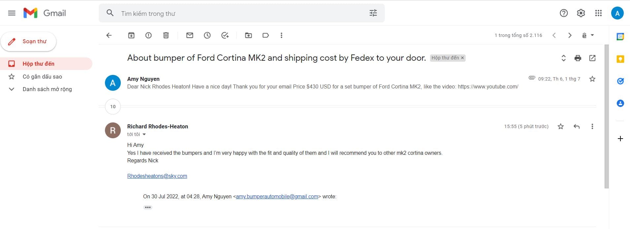
Task: Report conversation as spam
Action: coord(149,35)
